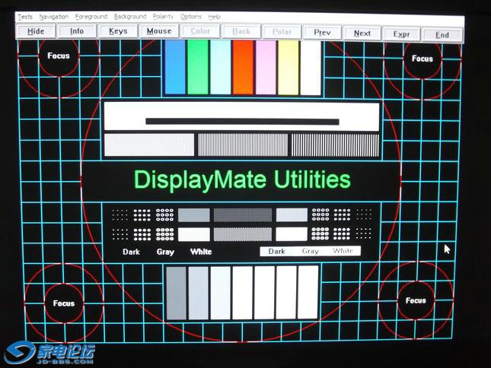Image resolution: width=491 pixels, height=368 pixels.
Task: Open the Help menu
Action: [x=214, y=17]
